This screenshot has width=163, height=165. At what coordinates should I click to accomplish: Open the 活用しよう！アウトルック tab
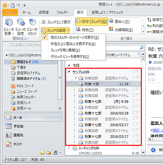coord(107,13)
